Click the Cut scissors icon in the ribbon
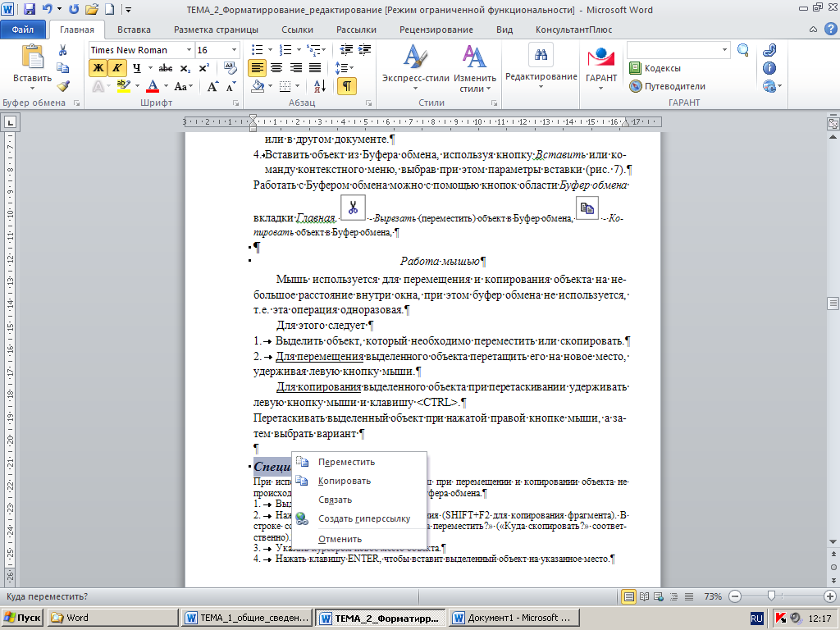The width and height of the screenshot is (840, 630). click(x=62, y=50)
